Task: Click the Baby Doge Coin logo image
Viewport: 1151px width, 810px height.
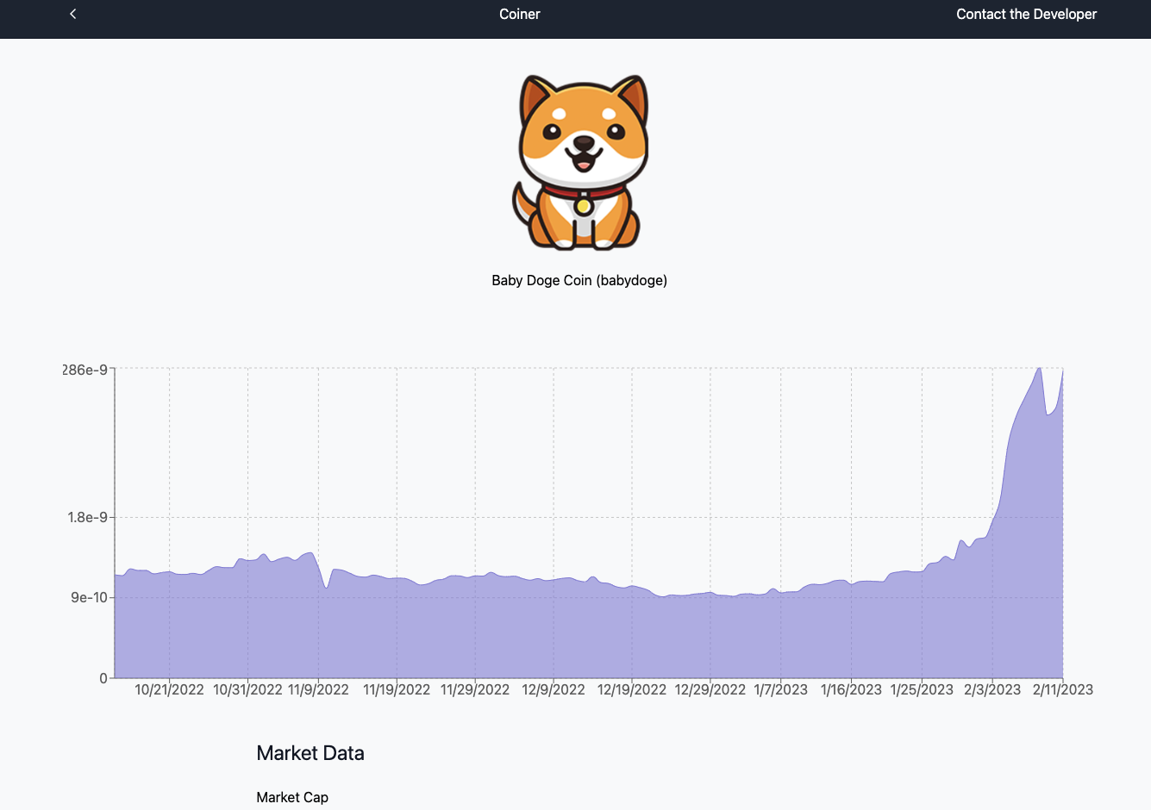Action: pyautogui.click(x=580, y=163)
